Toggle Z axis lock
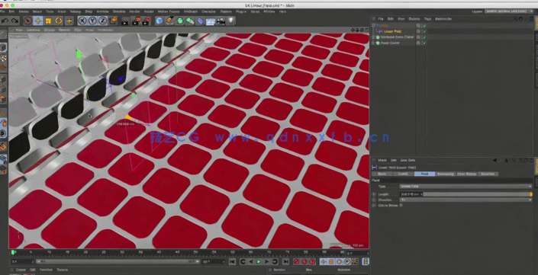The image size is (538, 275). point(102,21)
